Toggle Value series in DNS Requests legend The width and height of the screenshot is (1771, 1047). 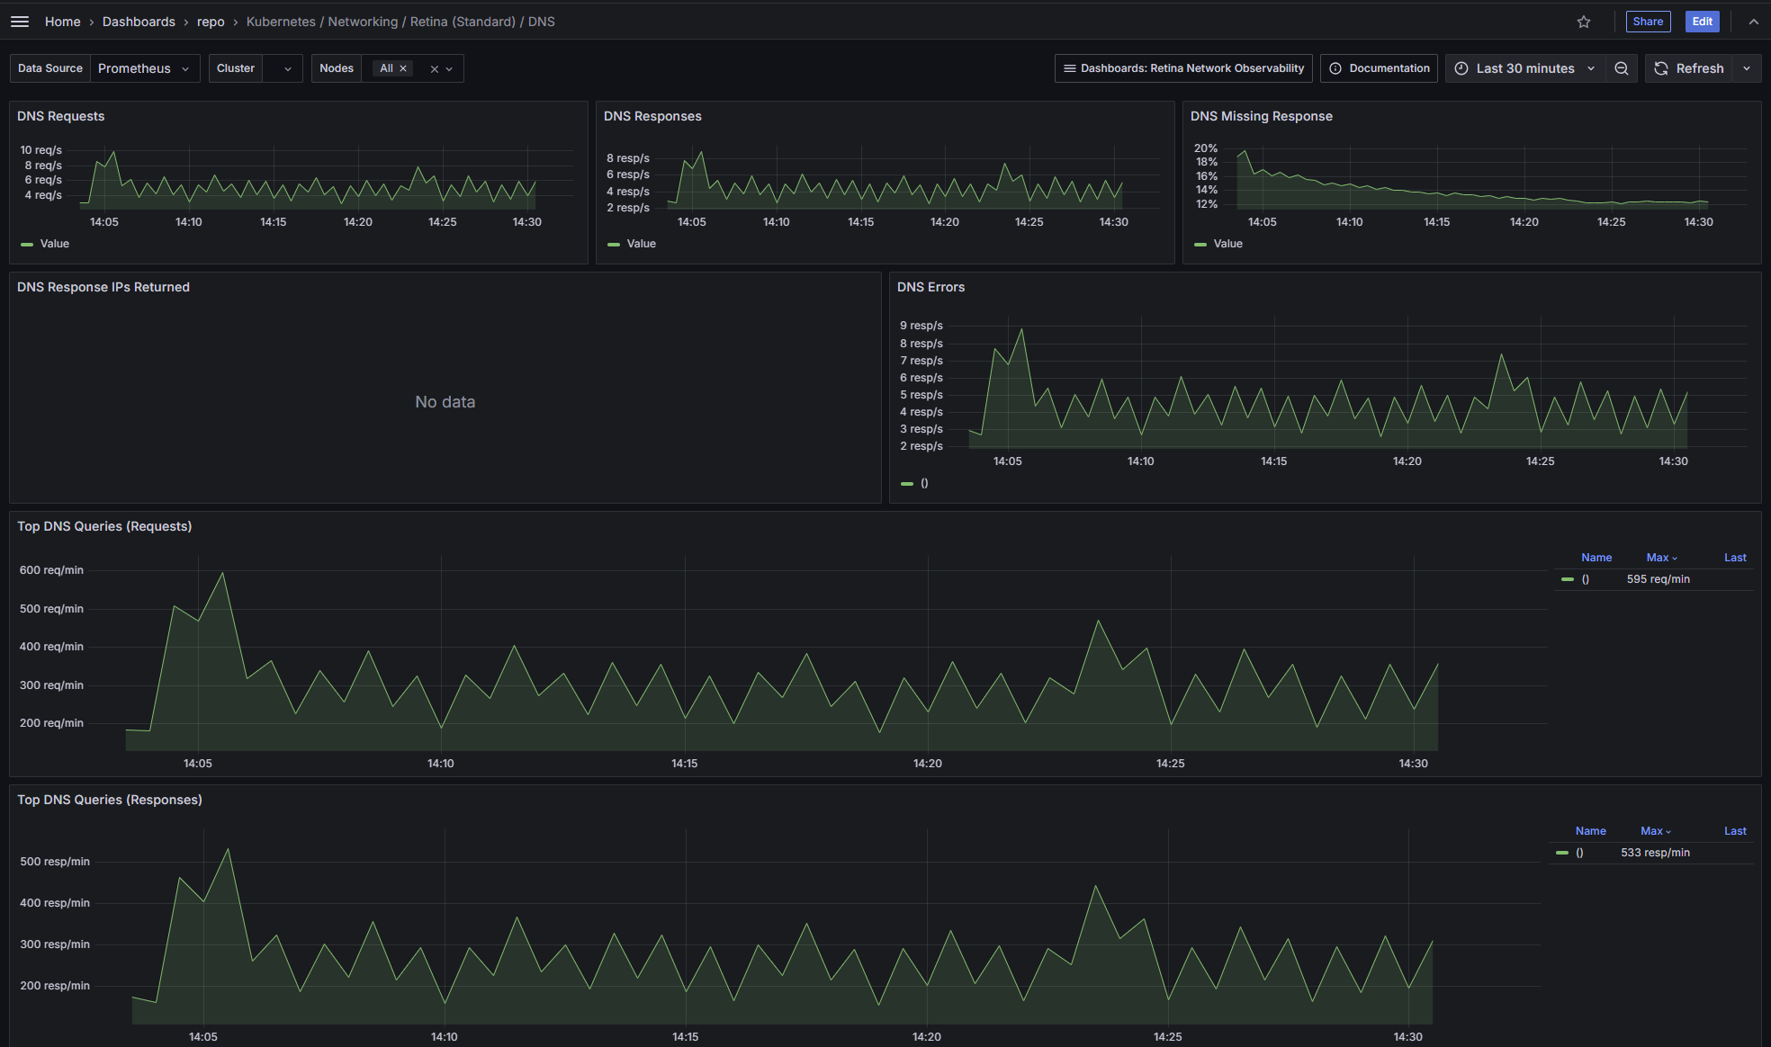(54, 244)
